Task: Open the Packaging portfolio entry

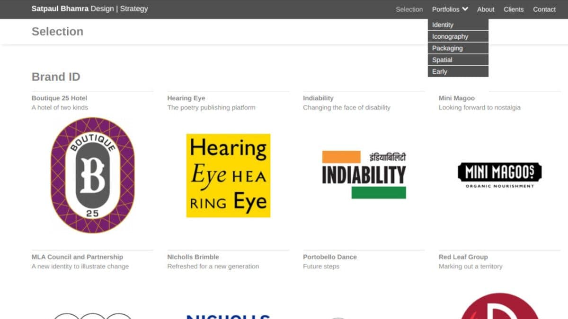Action: click(447, 48)
